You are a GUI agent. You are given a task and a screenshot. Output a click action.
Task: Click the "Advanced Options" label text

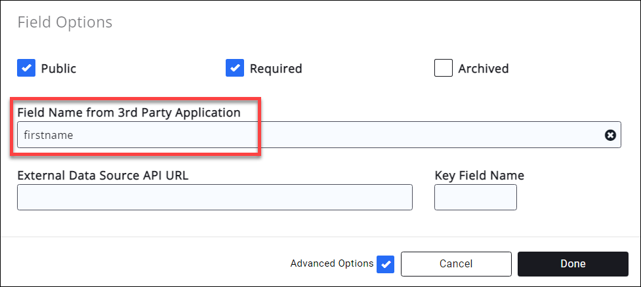332,263
